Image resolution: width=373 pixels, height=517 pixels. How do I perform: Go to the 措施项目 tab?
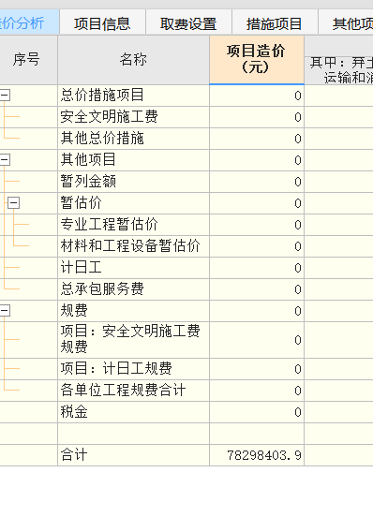click(275, 24)
